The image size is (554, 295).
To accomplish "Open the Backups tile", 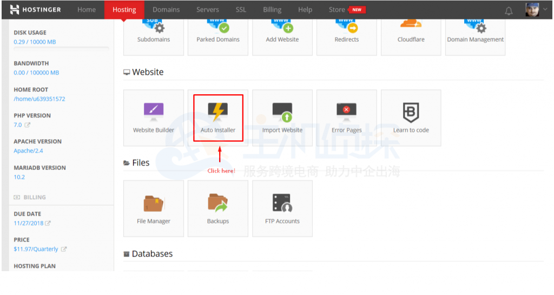I will (x=217, y=208).
